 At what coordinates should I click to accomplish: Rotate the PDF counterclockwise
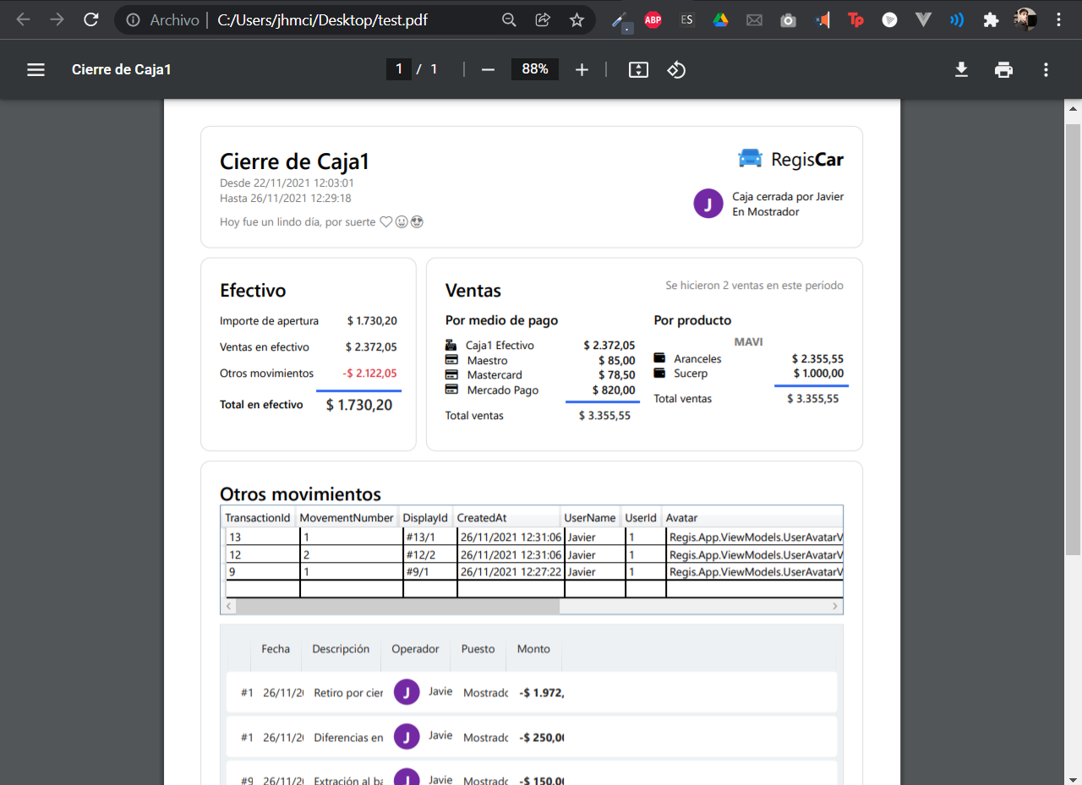[676, 69]
